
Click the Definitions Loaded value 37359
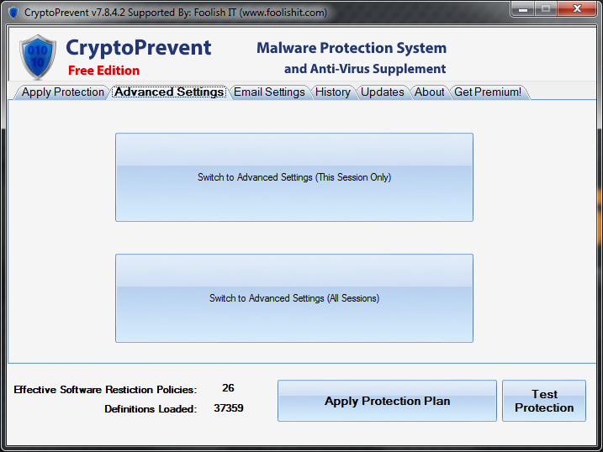[x=229, y=407]
